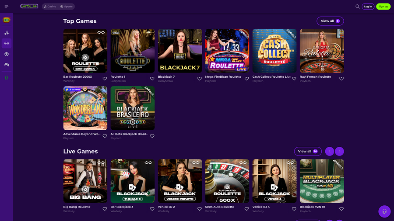Favorite Blackjack 7 with heart icon

tap(200, 79)
